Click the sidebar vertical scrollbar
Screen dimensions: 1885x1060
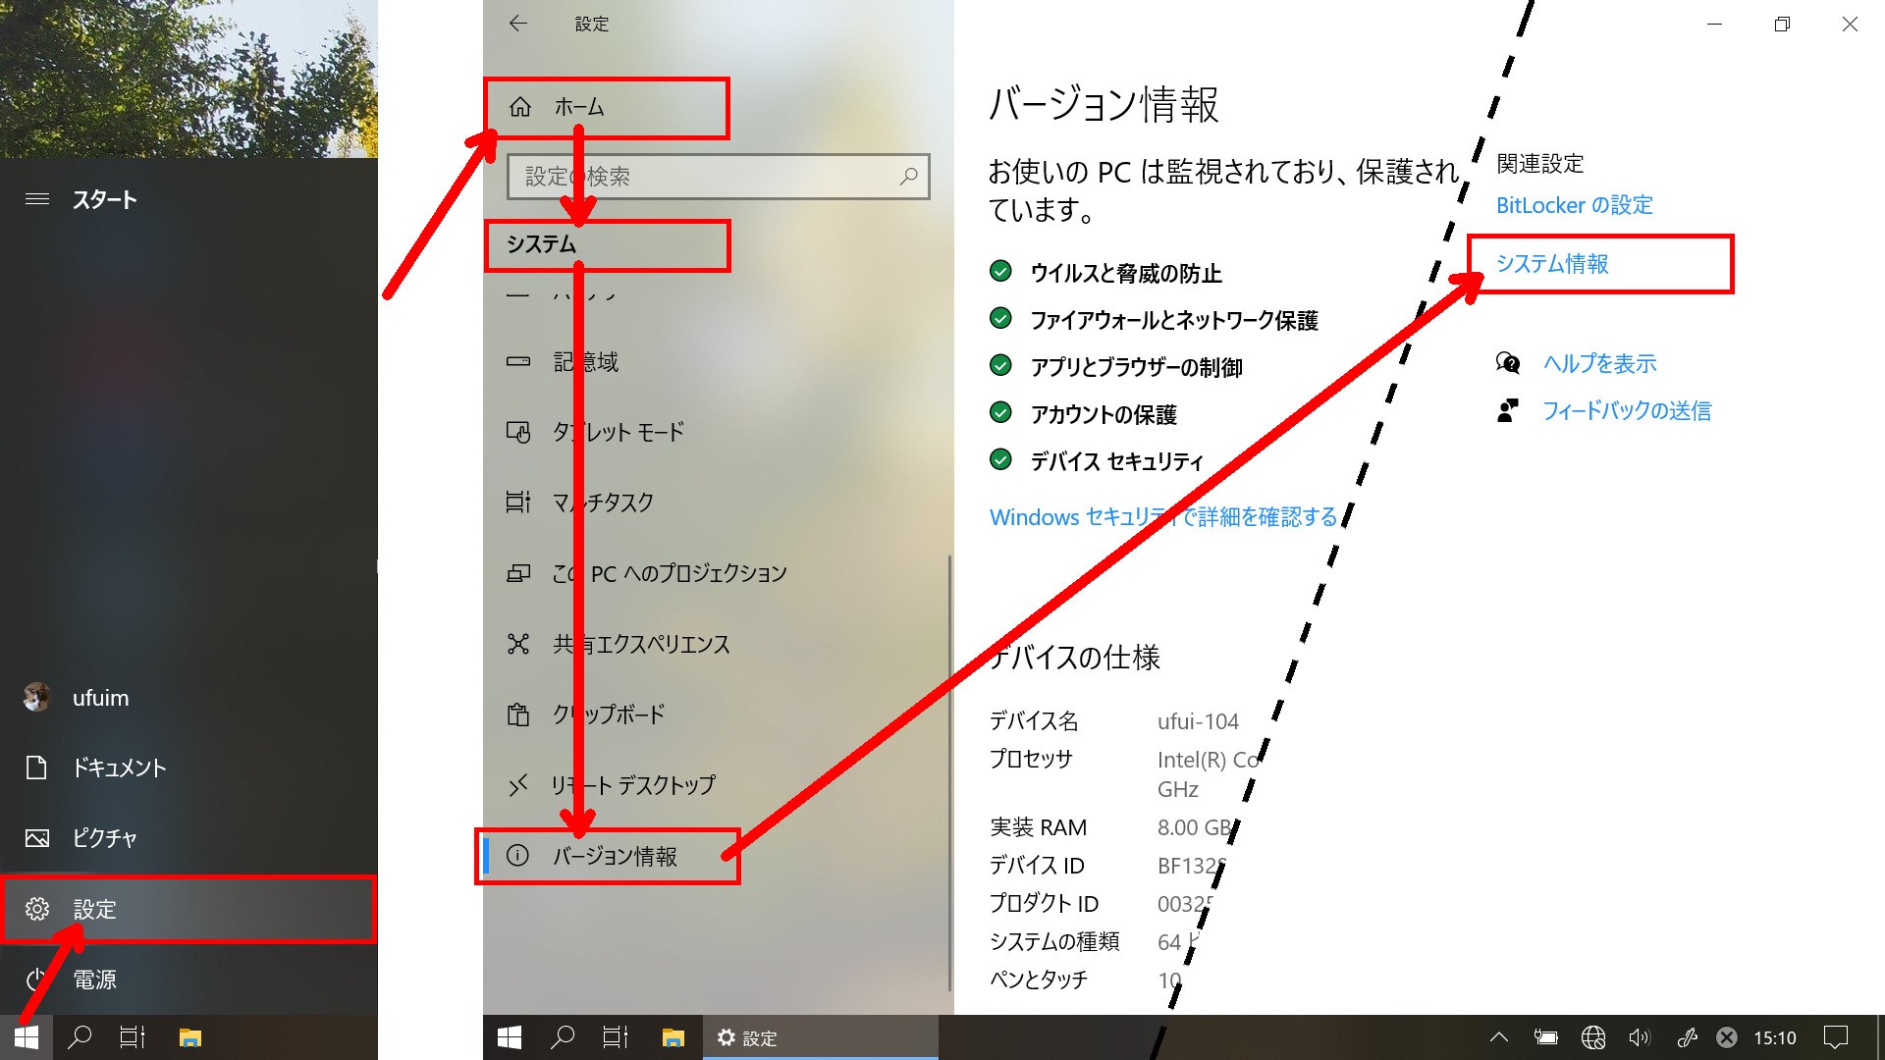pyautogui.click(x=949, y=773)
